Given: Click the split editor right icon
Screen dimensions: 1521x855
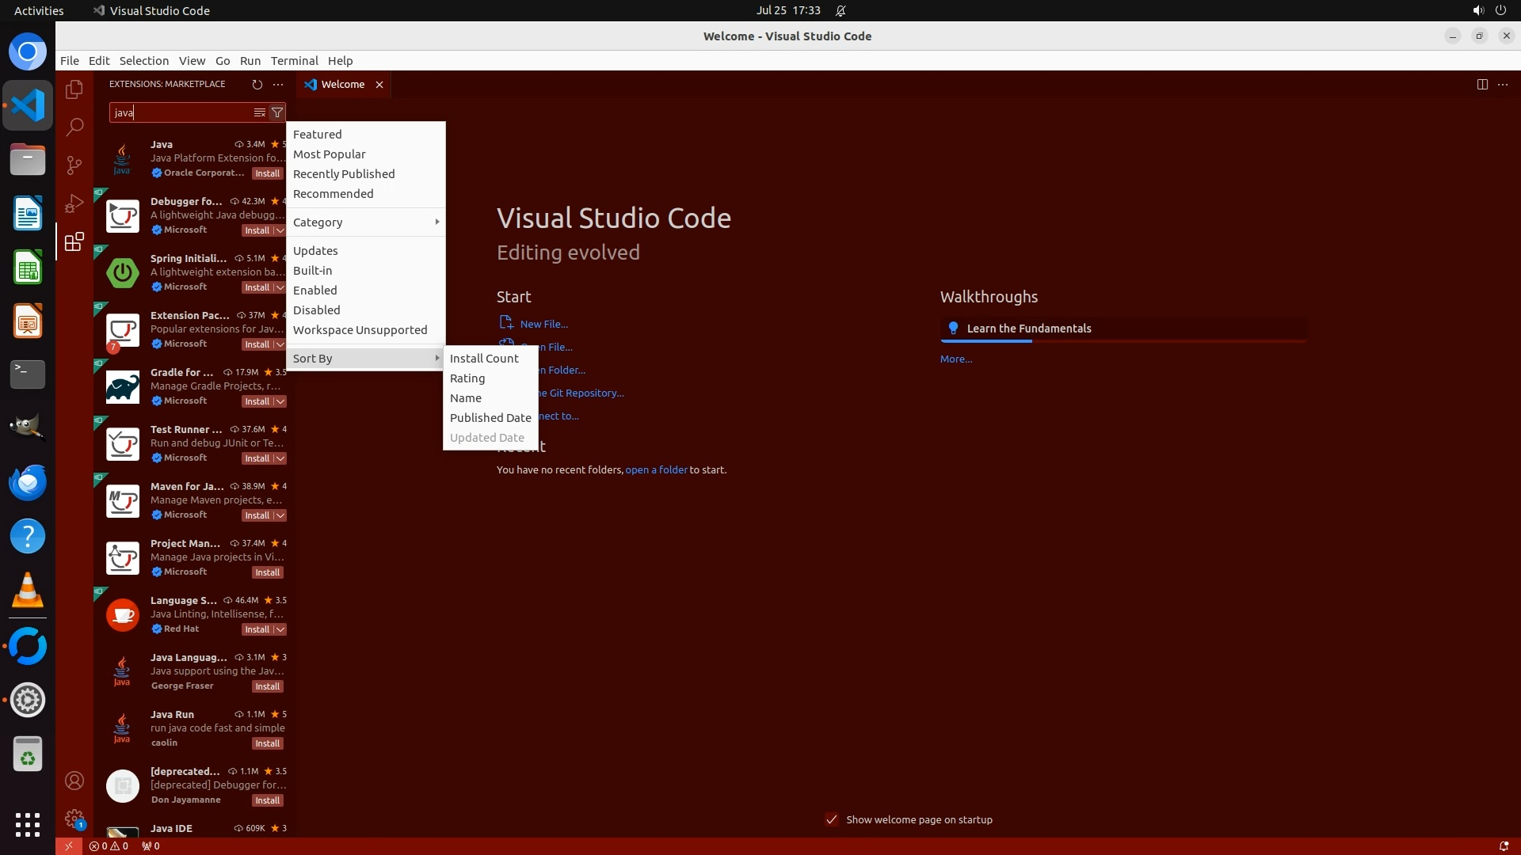Looking at the screenshot, I should [1482, 84].
